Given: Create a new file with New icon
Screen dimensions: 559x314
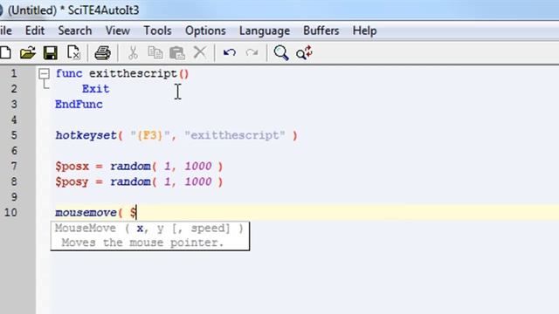Looking at the screenshot, I should (x=5, y=53).
